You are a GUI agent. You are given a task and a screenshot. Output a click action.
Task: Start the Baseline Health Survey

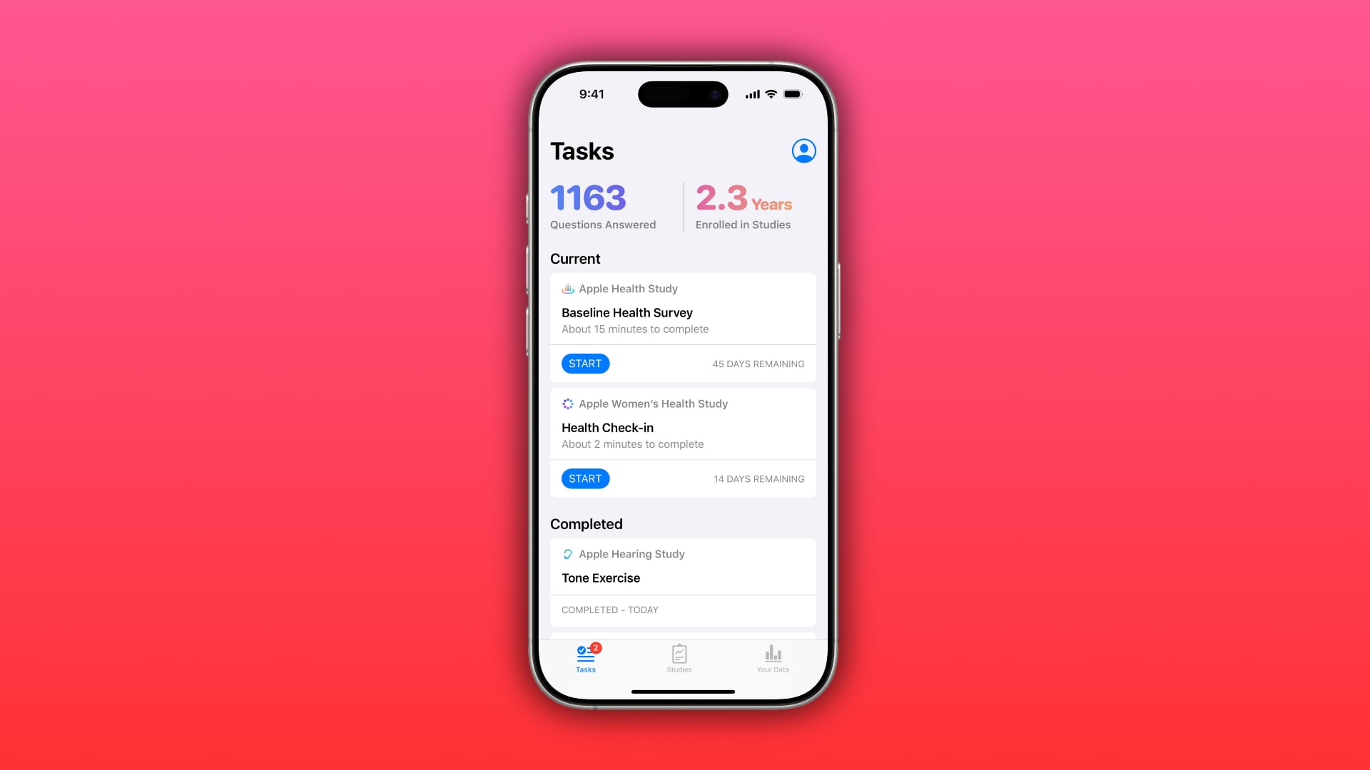tap(585, 363)
